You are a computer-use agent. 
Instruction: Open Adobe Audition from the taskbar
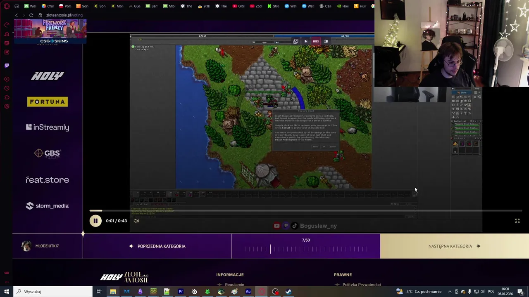pos(248,292)
